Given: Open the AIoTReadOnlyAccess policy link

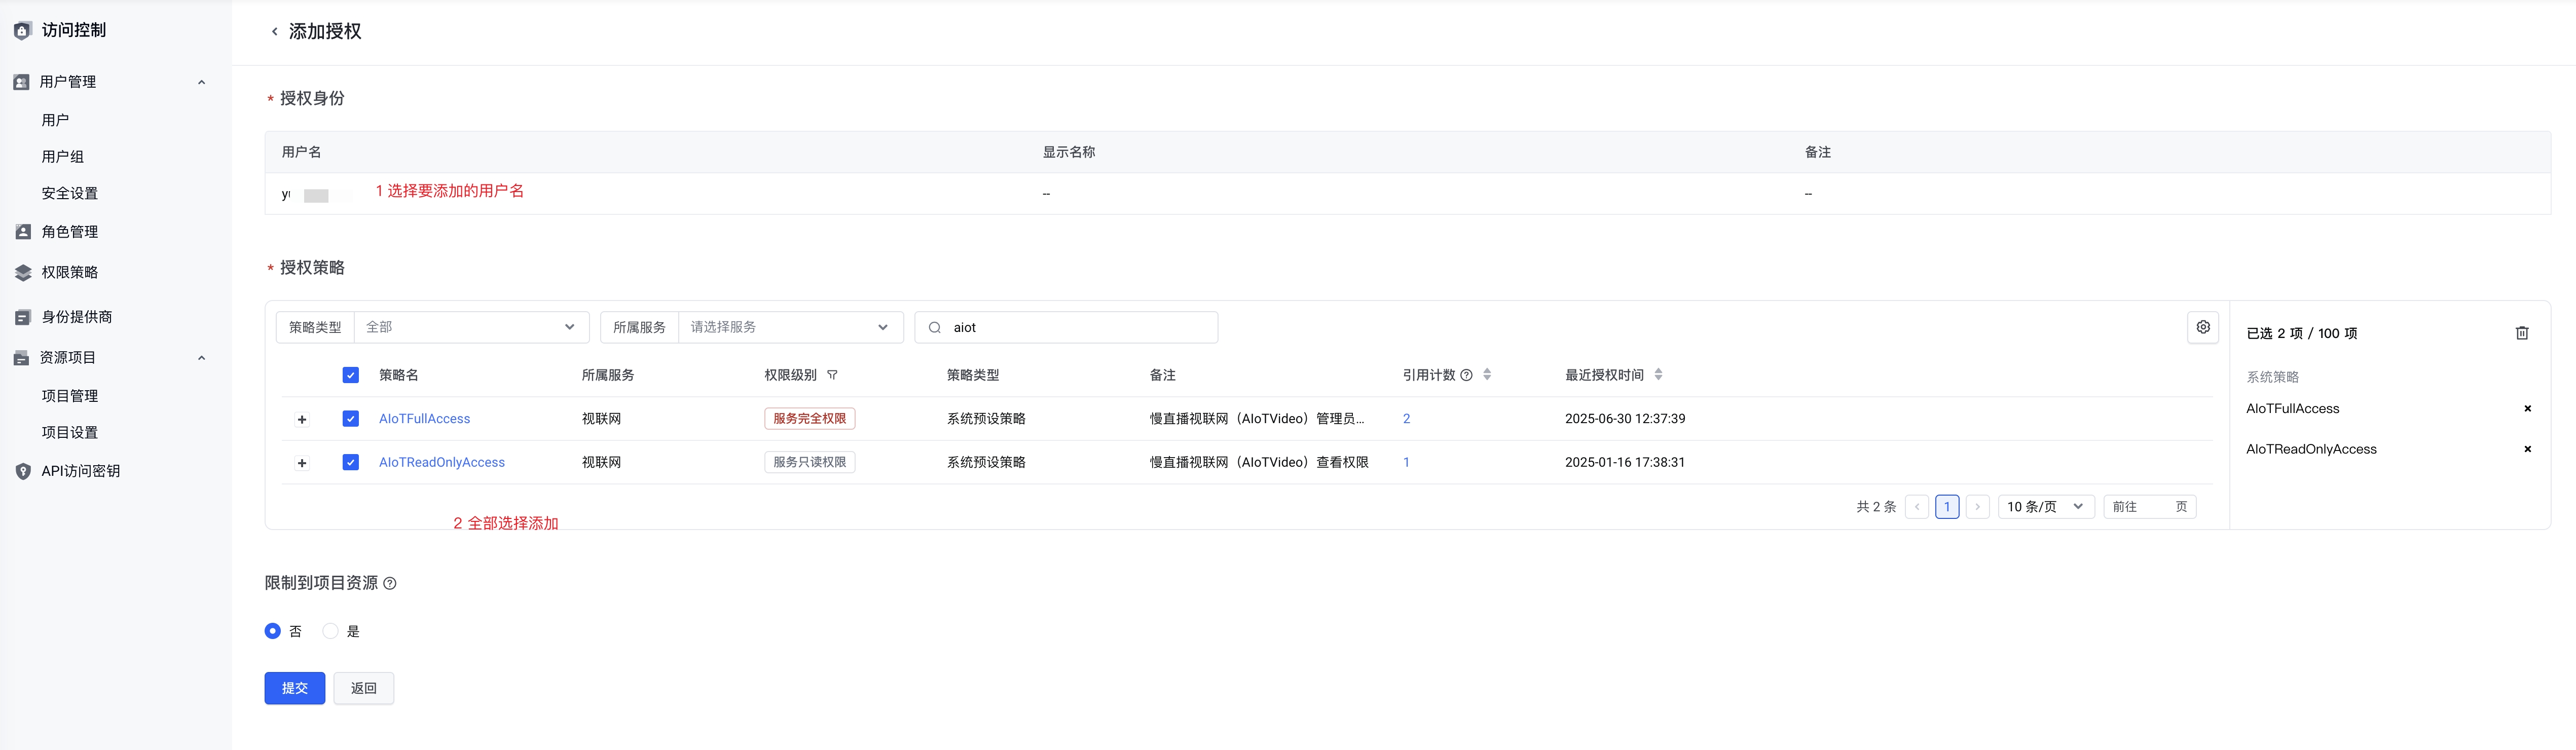Looking at the screenshot, I should (441, 462).
